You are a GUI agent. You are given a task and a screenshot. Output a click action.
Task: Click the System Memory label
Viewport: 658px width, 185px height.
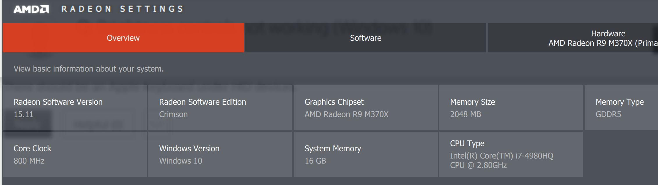click(333, 148)
